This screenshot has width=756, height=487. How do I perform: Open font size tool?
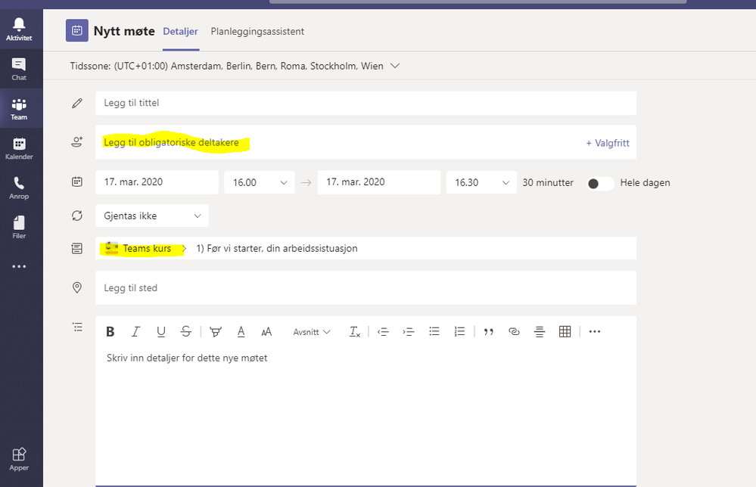(x=266, y=331)
